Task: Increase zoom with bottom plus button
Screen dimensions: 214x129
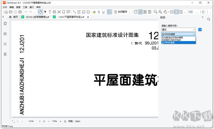Action: click(61, 121)
